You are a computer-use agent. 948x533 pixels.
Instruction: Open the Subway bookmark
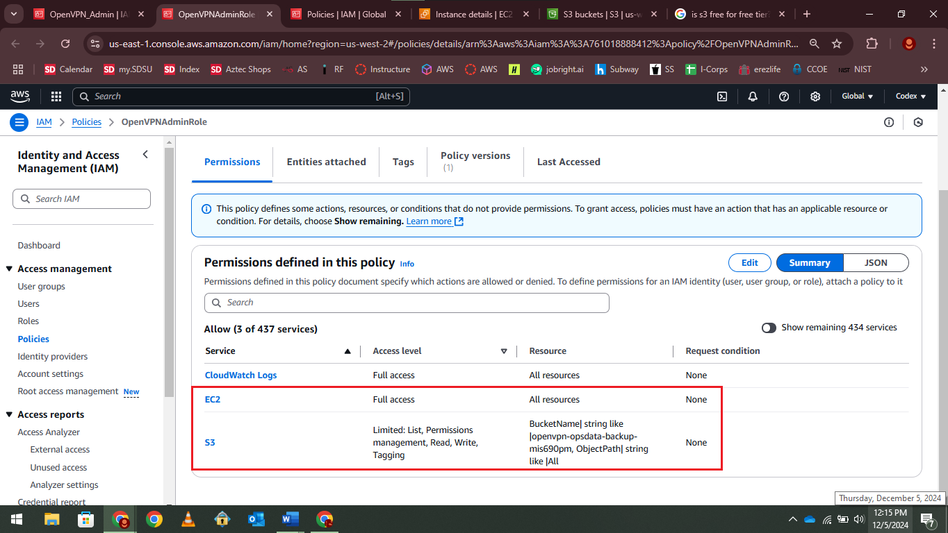click(x=616, y=69)
